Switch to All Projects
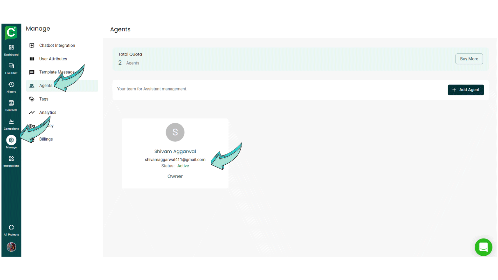The image size is (498, 280). [11, 230]
